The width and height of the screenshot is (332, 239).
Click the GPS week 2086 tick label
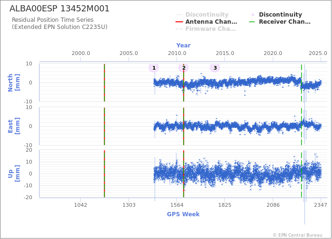[273, 205]
